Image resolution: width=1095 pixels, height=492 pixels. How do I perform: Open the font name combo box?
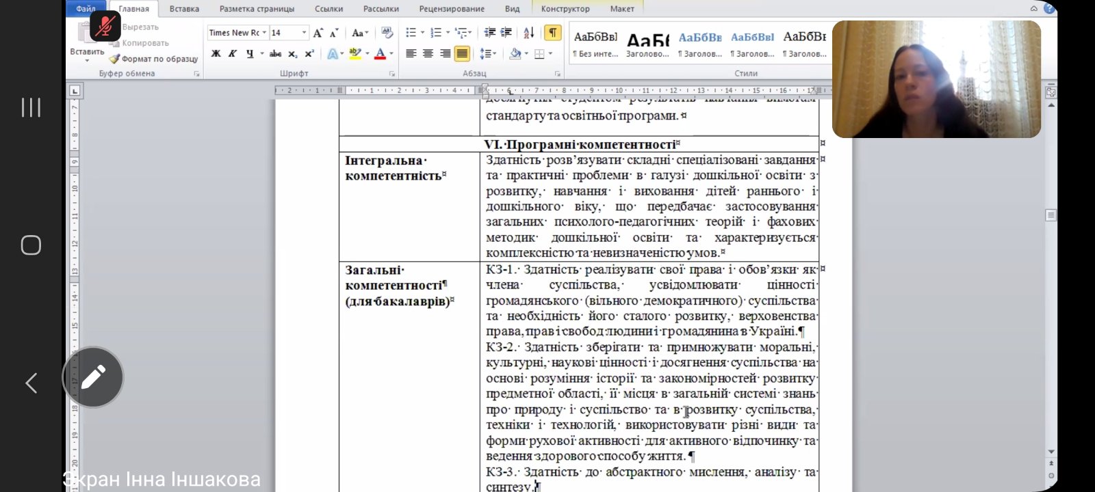(x=237, y=32)
